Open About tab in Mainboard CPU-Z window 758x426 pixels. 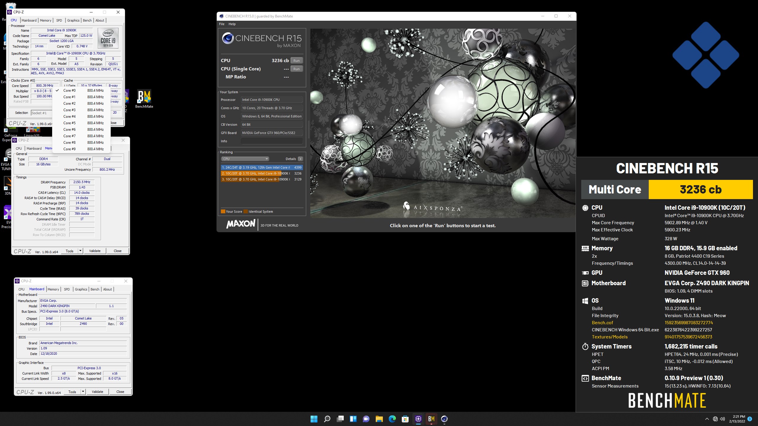pos(107,289)
